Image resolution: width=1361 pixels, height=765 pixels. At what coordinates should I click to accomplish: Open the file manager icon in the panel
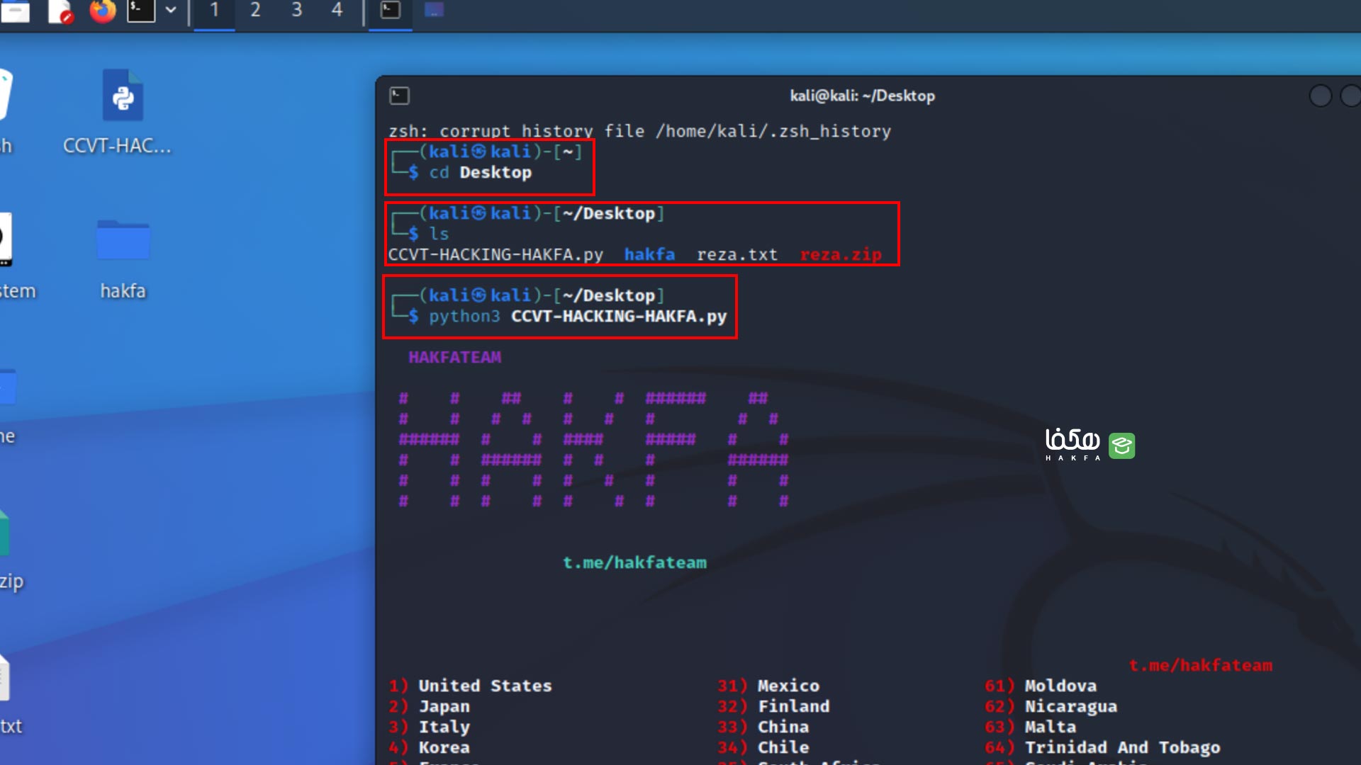coord(15,11)
